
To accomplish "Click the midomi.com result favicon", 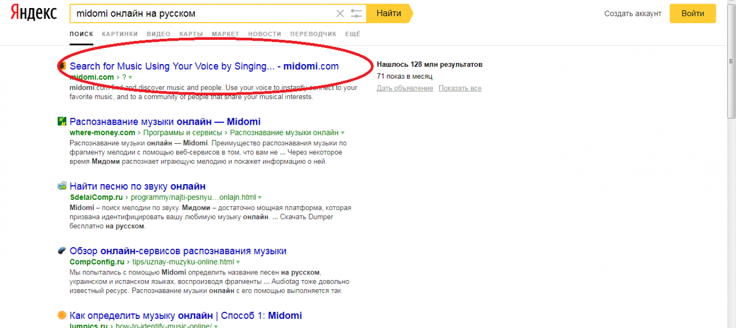I will pyautogui.click(x=62, y=66).
